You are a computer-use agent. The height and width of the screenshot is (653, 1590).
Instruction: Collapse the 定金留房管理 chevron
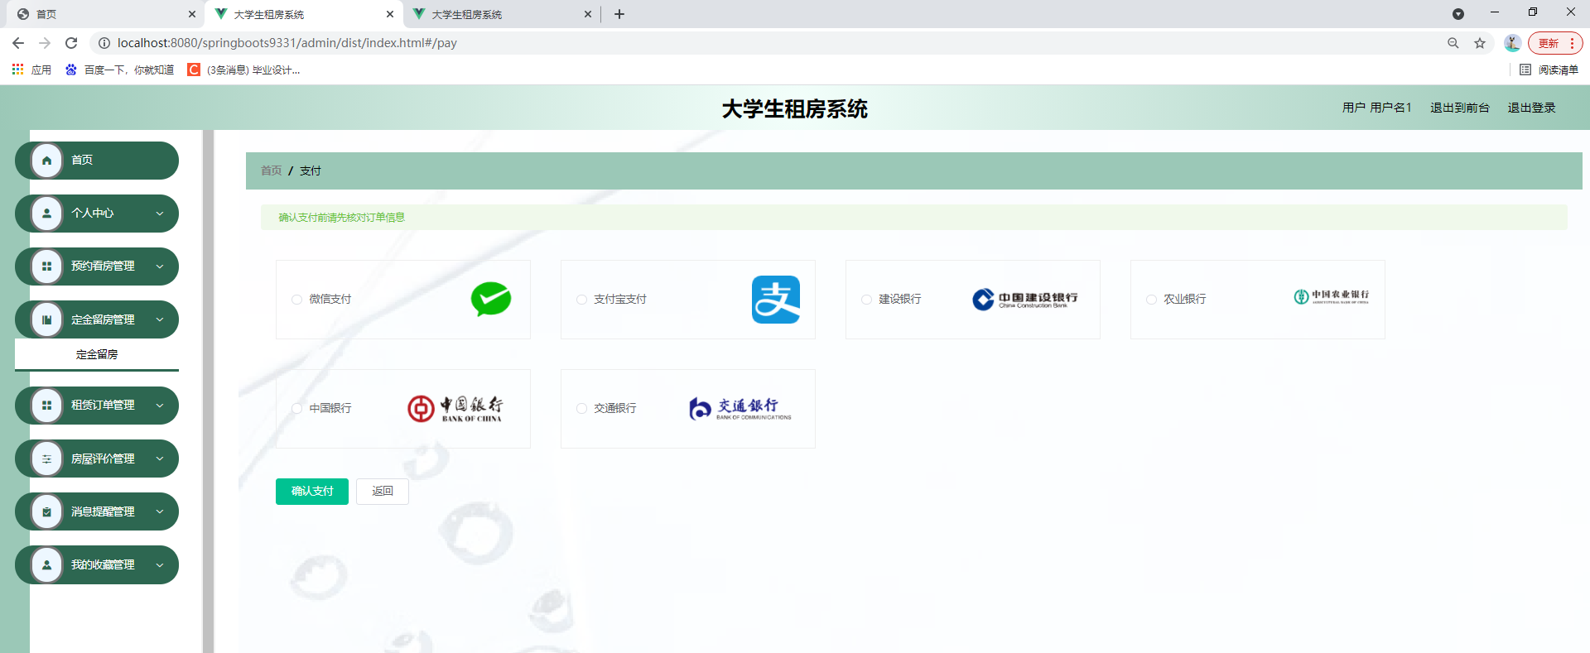click(160, 319)
